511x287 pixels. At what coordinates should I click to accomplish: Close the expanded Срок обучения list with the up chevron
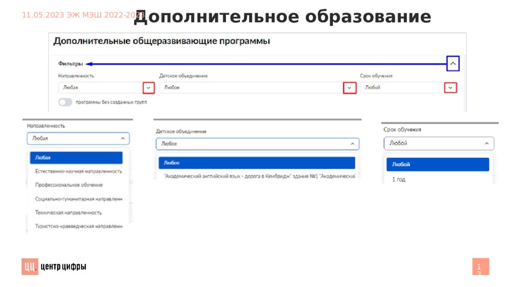point(487,143)
